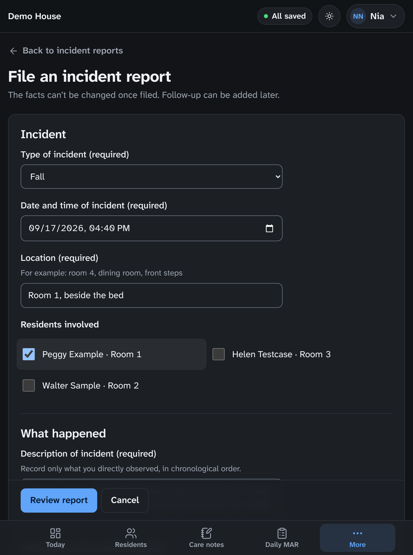This screenshot has height=555, width=413.
Task: Select the More tab label
Action: click(358, 545)
